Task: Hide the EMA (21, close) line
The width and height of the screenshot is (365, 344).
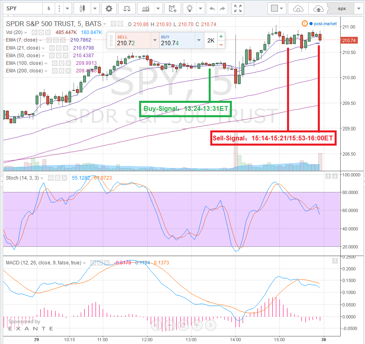Action: pyautogui.click(x=52, y=48)
